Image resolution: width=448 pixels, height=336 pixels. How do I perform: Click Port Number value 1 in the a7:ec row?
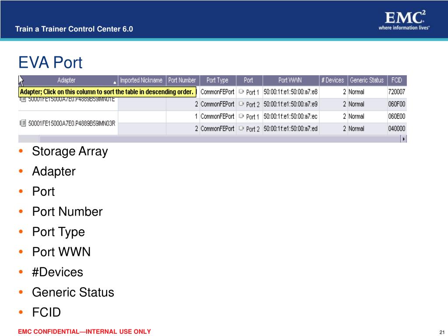pyautogui.click(x=196, y=116)
